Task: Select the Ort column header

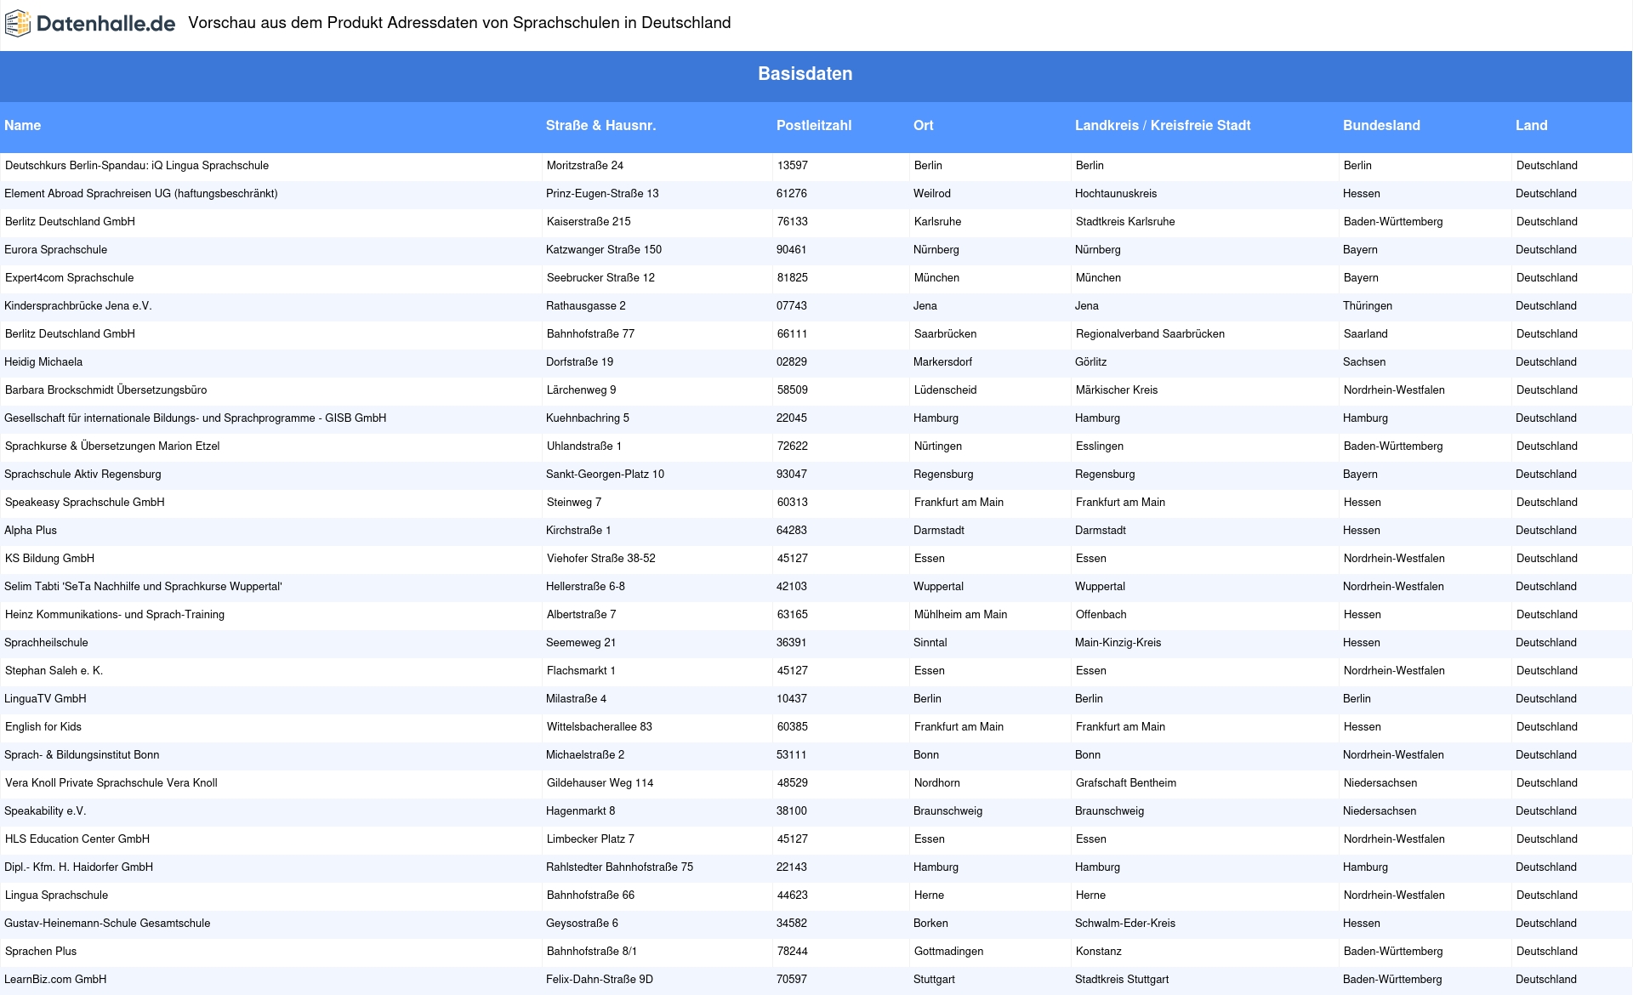Action: click(924, 125)
